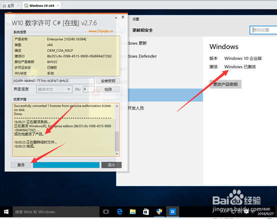The width and height of the screenshot is (277, 219).
Task: Open the shield icon app on taskbar
Action: pos(159,211)
